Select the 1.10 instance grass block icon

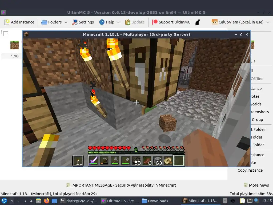pyautogui.click(x=15, y=45)
